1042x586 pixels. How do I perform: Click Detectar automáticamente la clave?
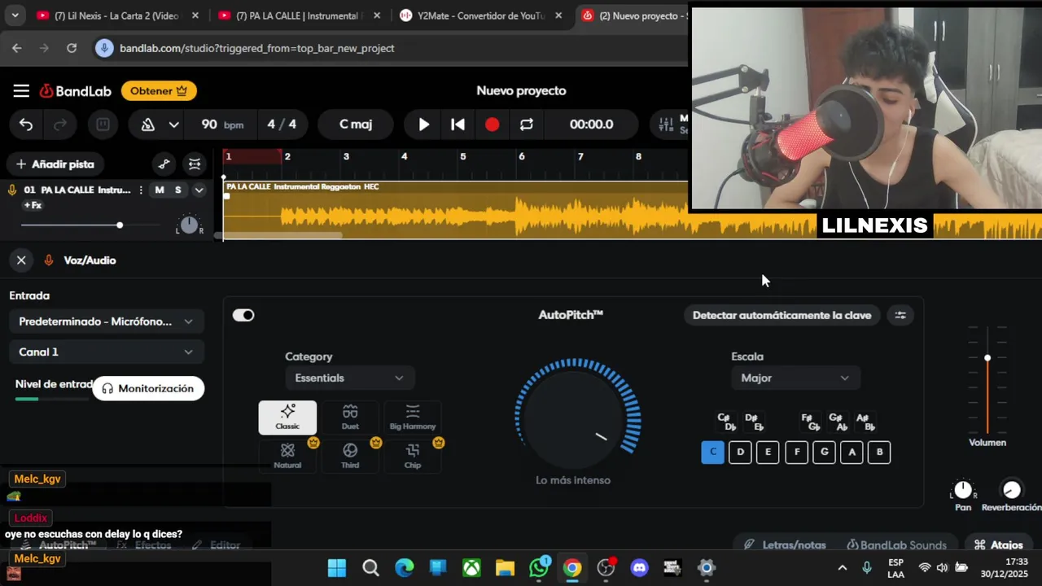click(781, 315)
